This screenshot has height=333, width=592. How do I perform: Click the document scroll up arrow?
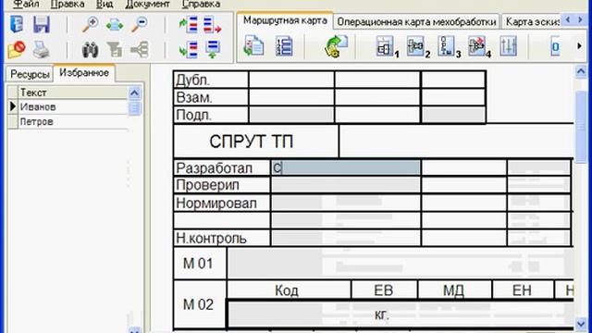click(x=581, y=72)
